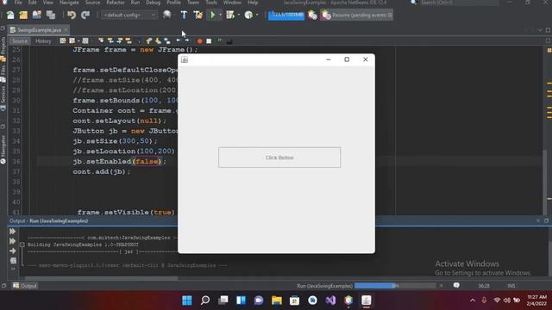Click the top Re-run icon in Output
552x310 pixels.
pyautogui.click(x=13, y=232)
